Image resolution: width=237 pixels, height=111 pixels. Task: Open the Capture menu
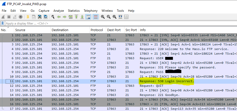coord(44,11)
